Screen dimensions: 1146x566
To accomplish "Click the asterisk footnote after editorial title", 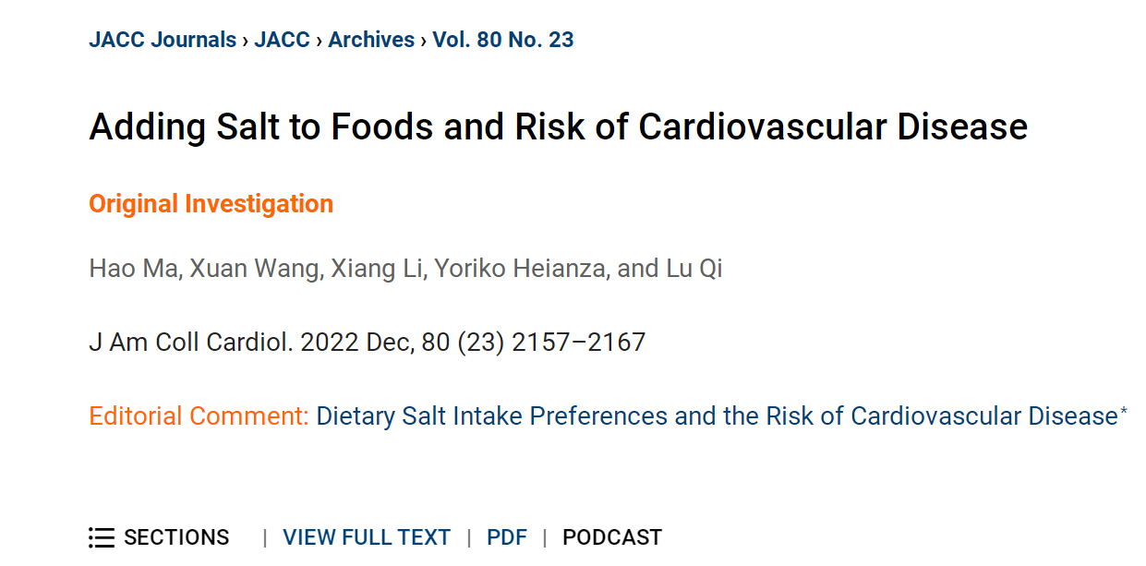I will 1124,411.
